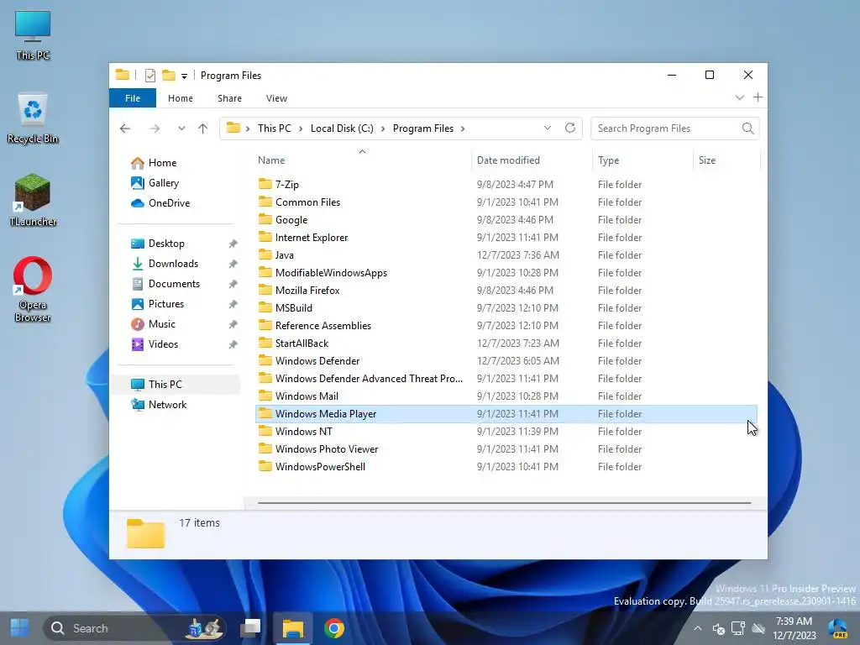Expand the chevron after This PC breadcrumb
The width and height of the screenshot is (860, 645).
pos(301,128)
